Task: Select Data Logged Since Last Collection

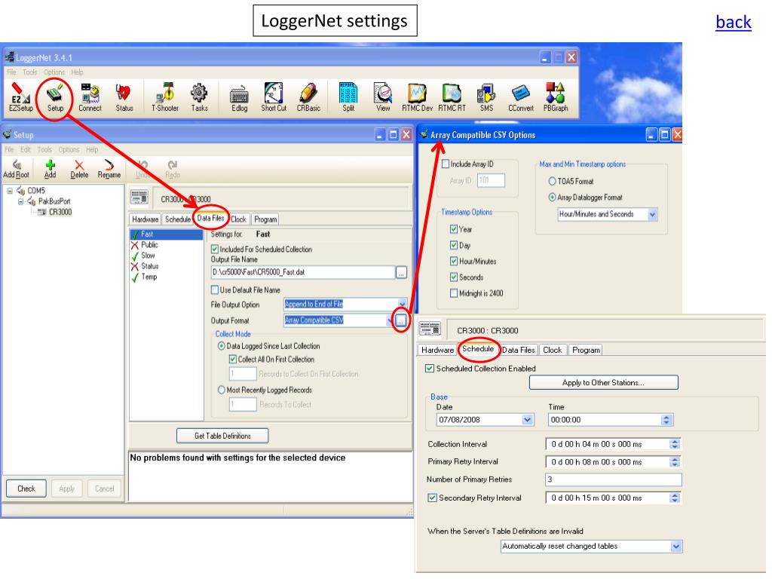Action: click(222, 346)
